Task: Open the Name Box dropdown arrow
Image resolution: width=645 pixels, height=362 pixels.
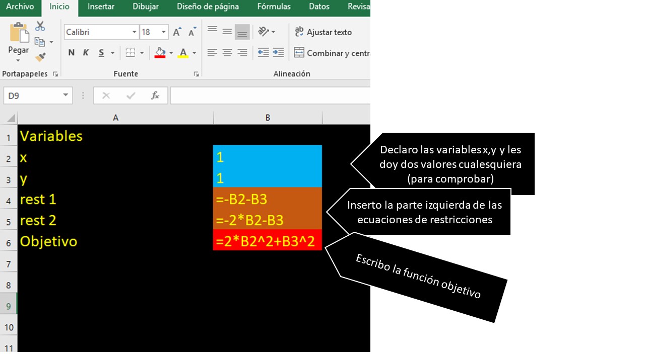Action: 66,96
